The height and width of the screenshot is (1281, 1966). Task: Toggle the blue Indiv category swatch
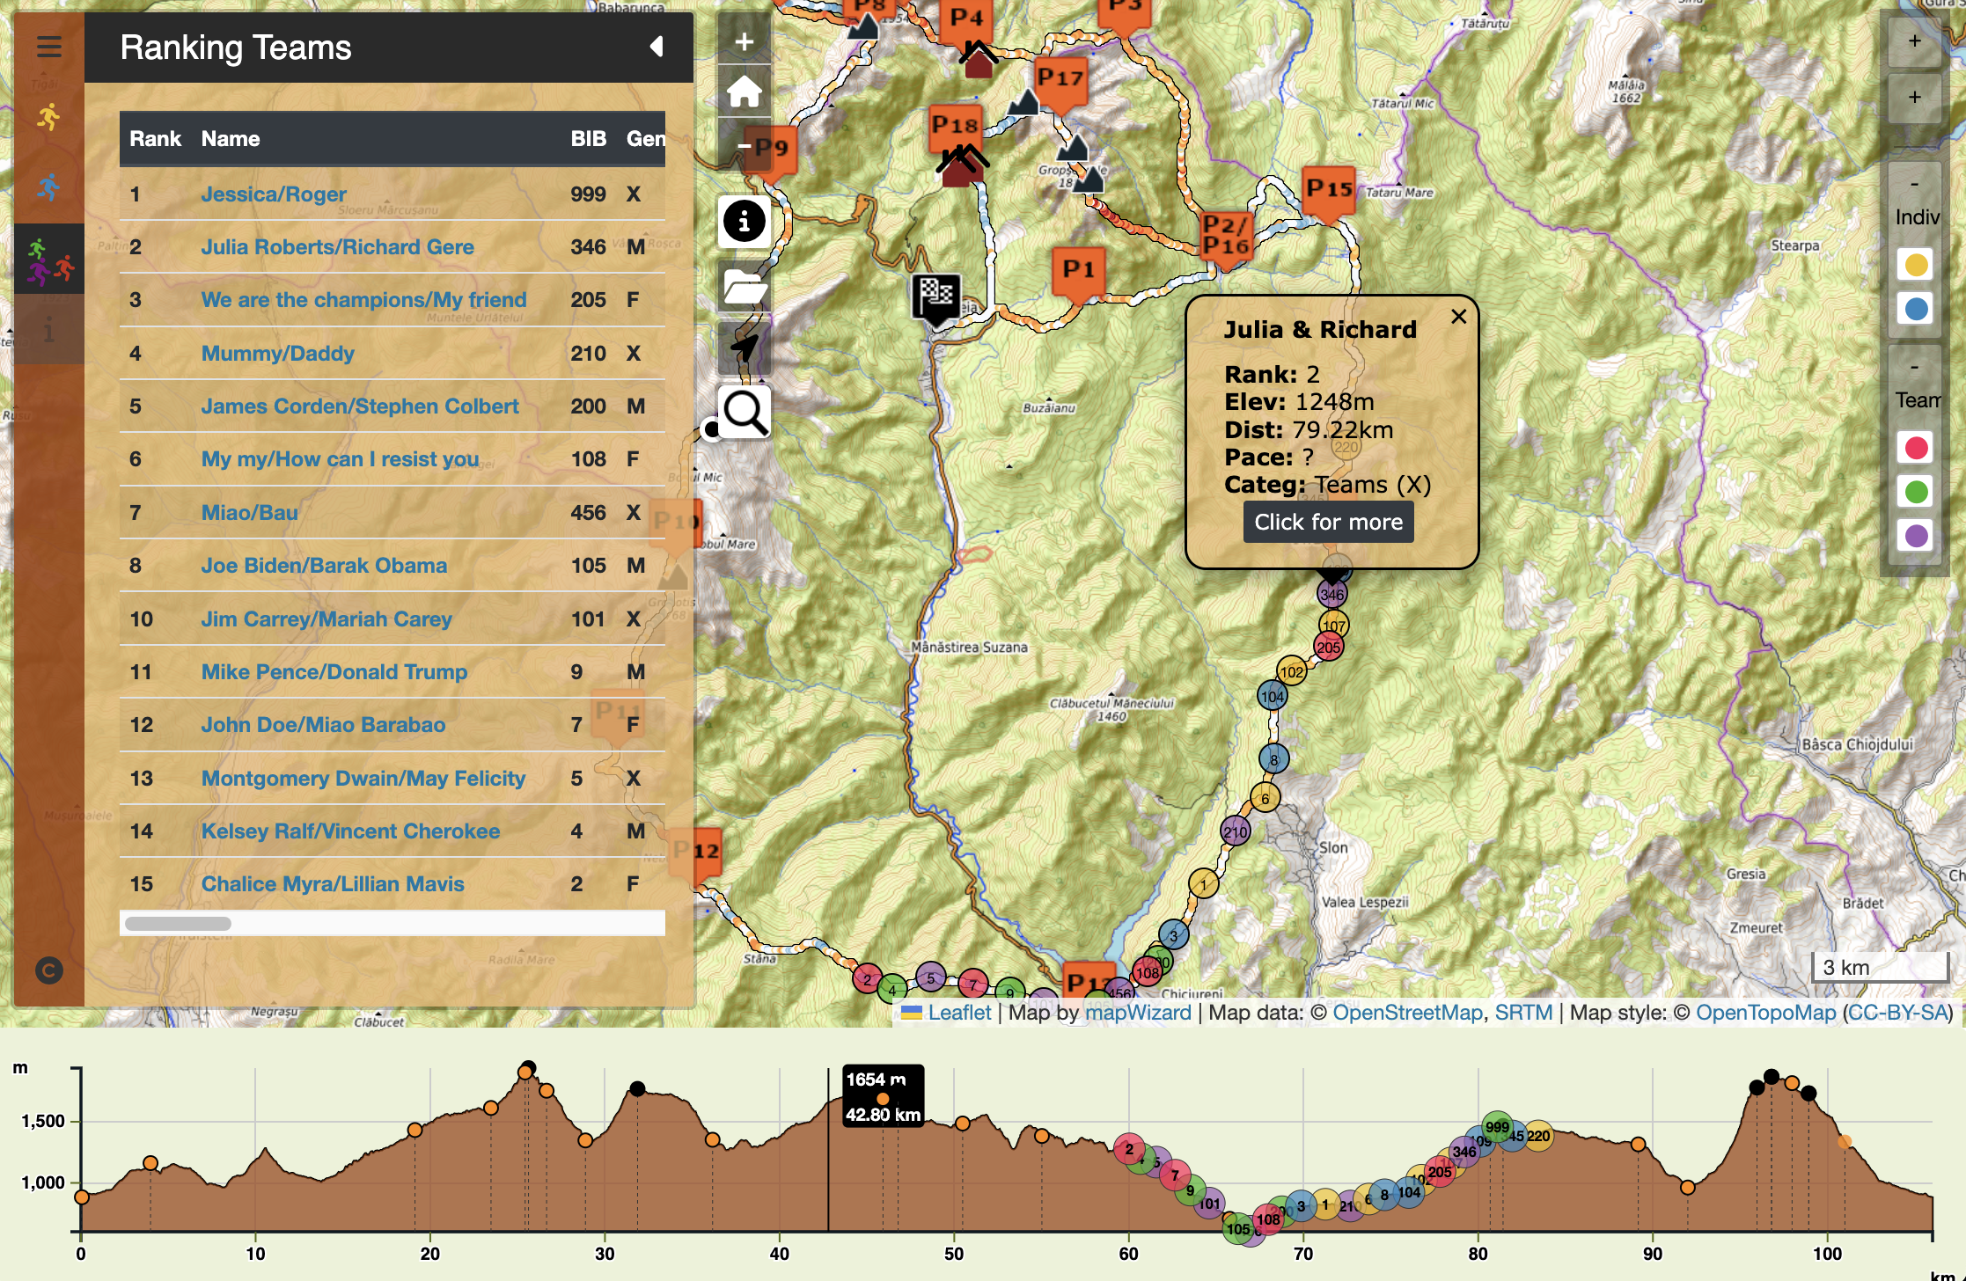click(1916, 309)
